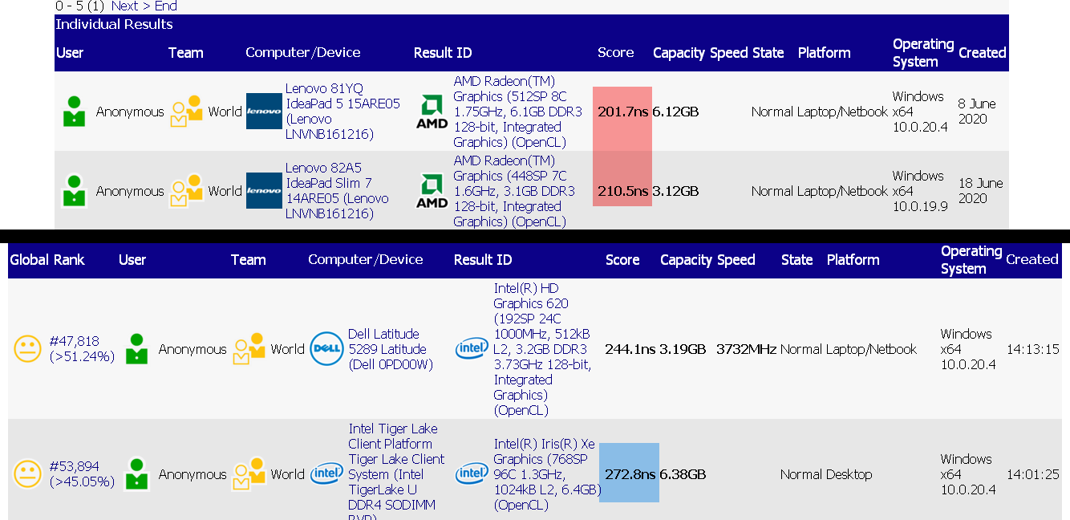Click the World team icon in Dell row
The image size is (1070, 520).
pyautogui.click(x=249, y=349)
